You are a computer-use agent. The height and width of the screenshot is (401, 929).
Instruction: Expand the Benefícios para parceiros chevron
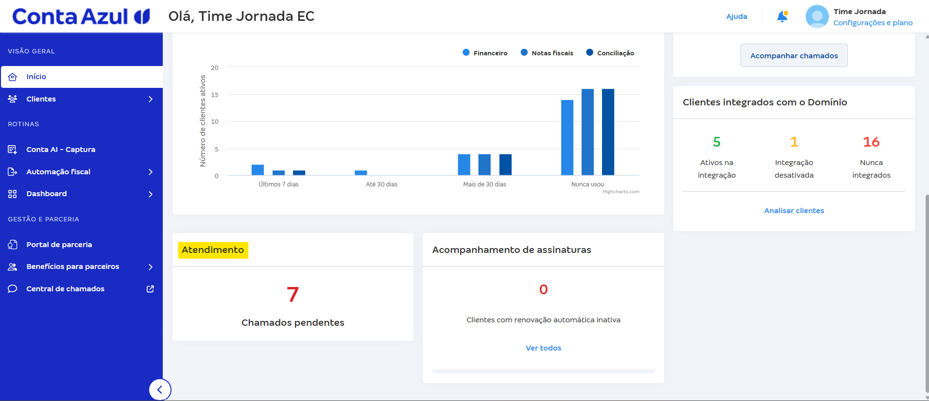click(x=151, y=267)
